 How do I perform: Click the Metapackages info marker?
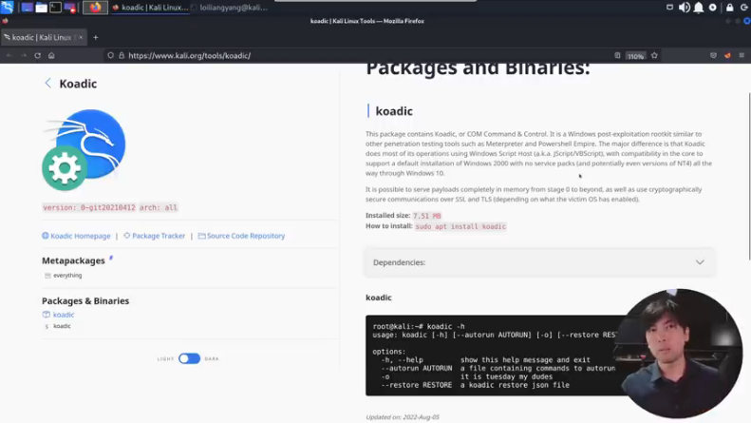click(111, 258)
